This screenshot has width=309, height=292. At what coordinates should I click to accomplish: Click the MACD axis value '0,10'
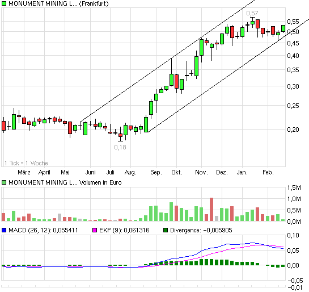pos(293,235)
